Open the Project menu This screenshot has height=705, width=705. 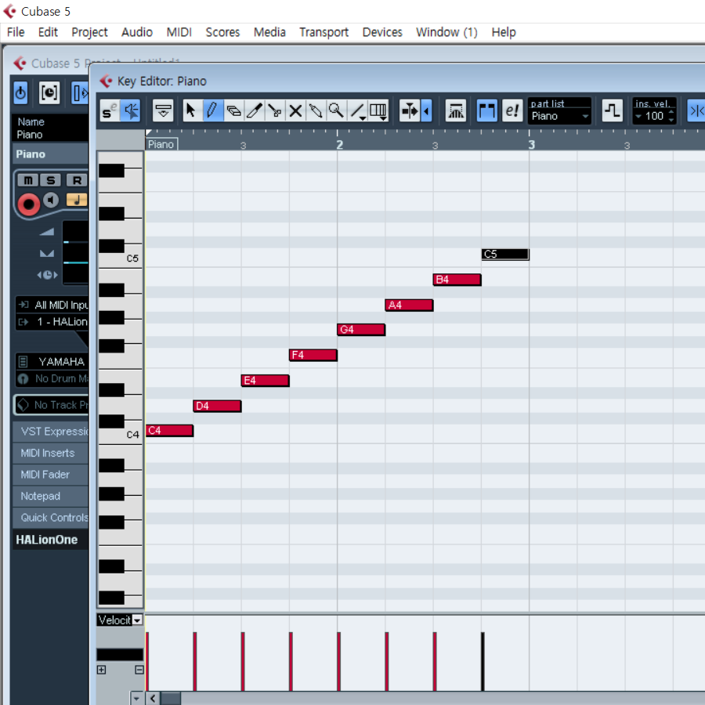[x=89, y=32]
